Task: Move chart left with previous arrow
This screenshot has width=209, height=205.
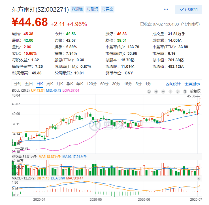Action: point(170,91)
